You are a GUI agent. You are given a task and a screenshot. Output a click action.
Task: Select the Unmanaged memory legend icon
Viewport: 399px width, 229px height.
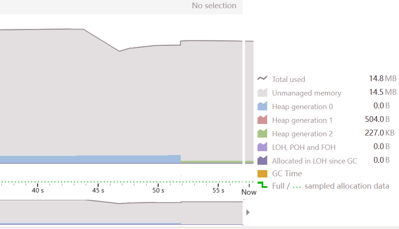[262, 92]
